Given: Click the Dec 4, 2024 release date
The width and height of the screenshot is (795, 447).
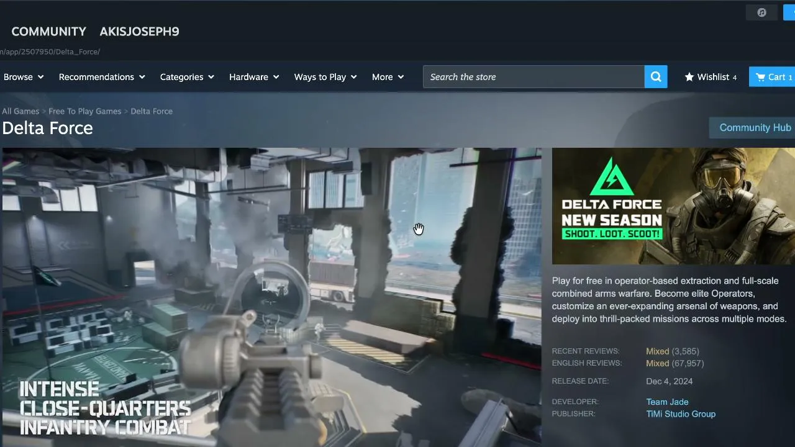Looking at the screenshot, I should pos(669,381).
